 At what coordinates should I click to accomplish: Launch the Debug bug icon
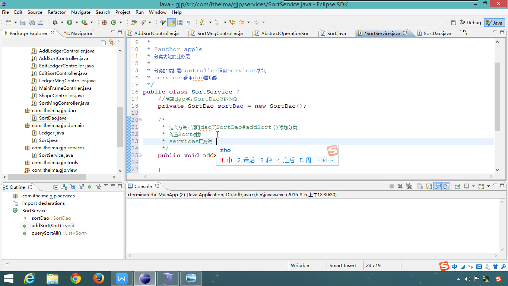pyautogui.click(x=55, y=23)
